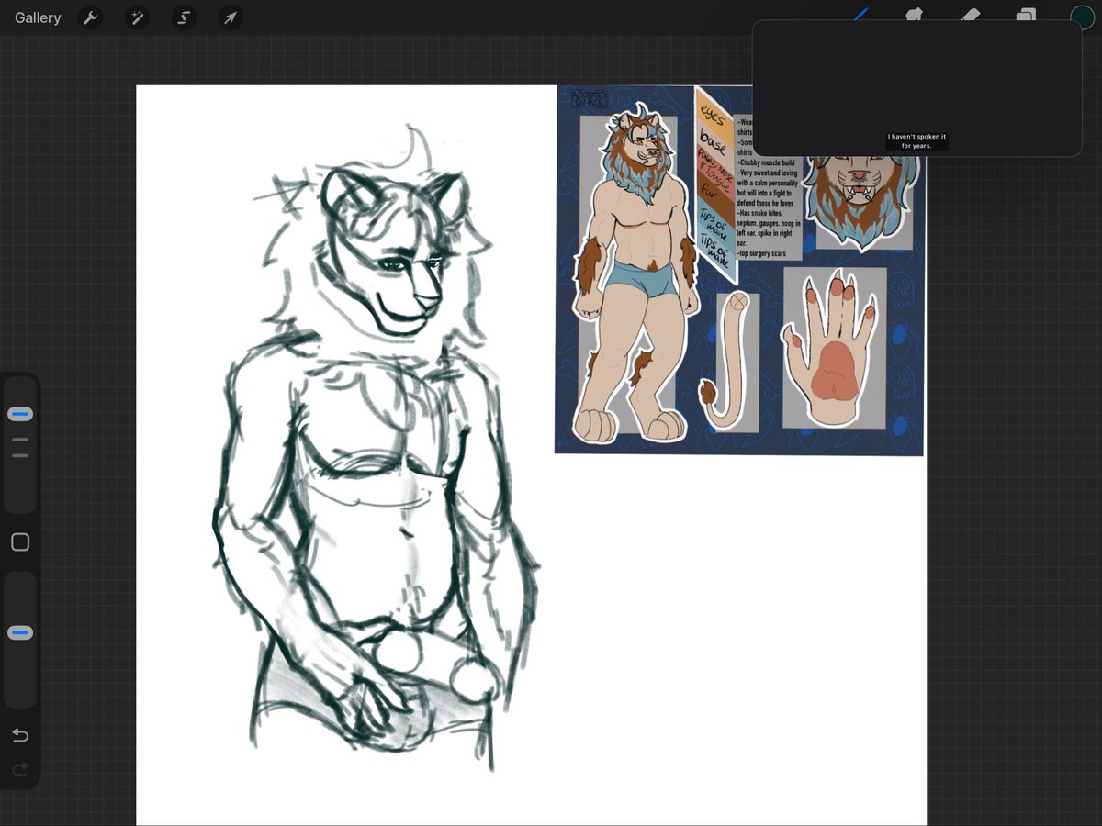The width and height of the screenshot is (1102, 826).
Task: Activate the Transform arrow tool
Action: [231, 17]
